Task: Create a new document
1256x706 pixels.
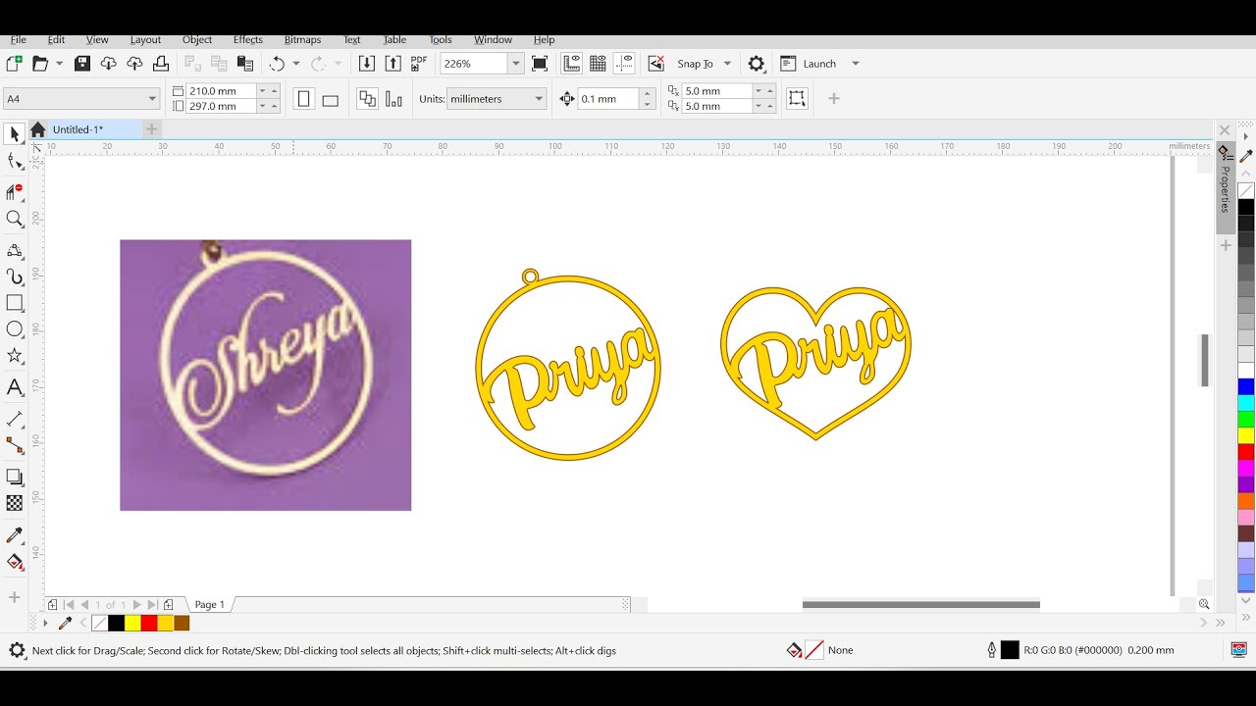Action: click(14, 64)
